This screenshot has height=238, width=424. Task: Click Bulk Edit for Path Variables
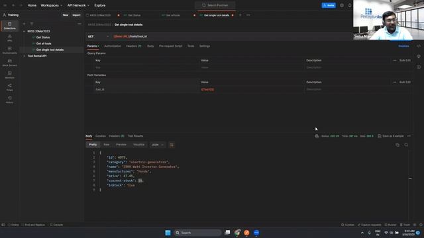405,82
